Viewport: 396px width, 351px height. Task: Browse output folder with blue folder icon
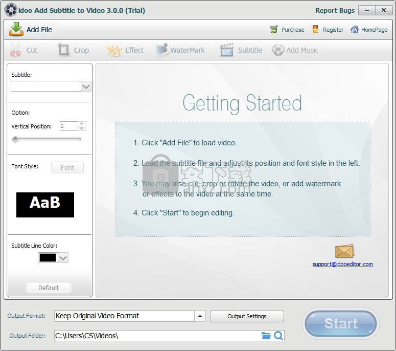[x=266, y=336]
